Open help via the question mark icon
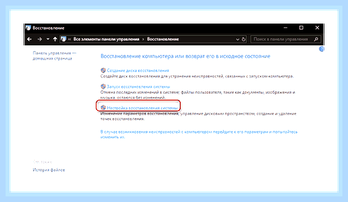348x202 pixels. [x=322, y=49]
